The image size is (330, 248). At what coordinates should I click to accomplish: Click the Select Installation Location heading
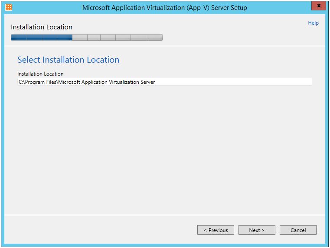pyautogui.click(x=69, y=60)
